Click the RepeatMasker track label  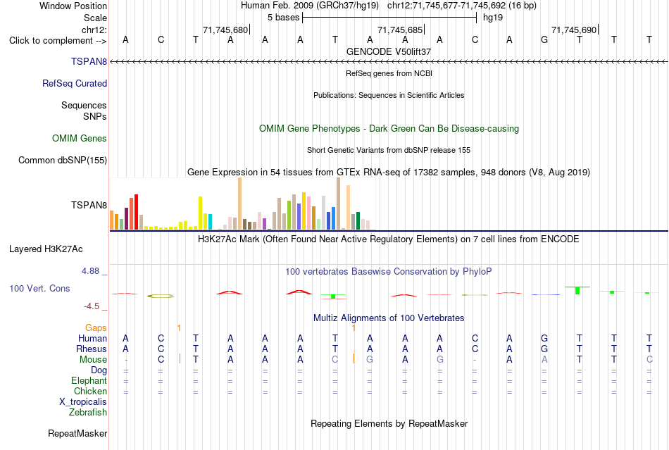77,433
